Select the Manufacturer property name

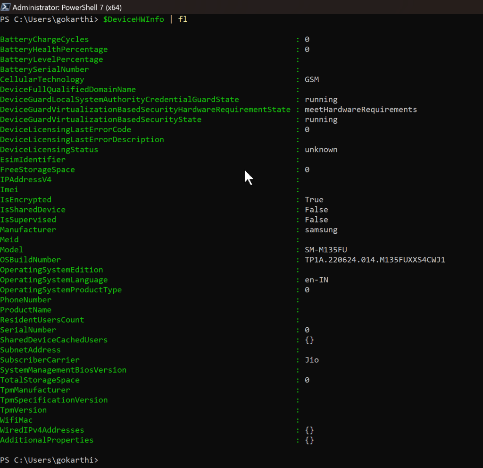coord(28,230)
